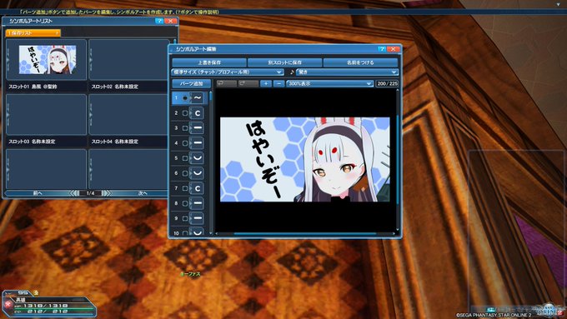Toggle the checkbox of layer 2

coord(185,113)
